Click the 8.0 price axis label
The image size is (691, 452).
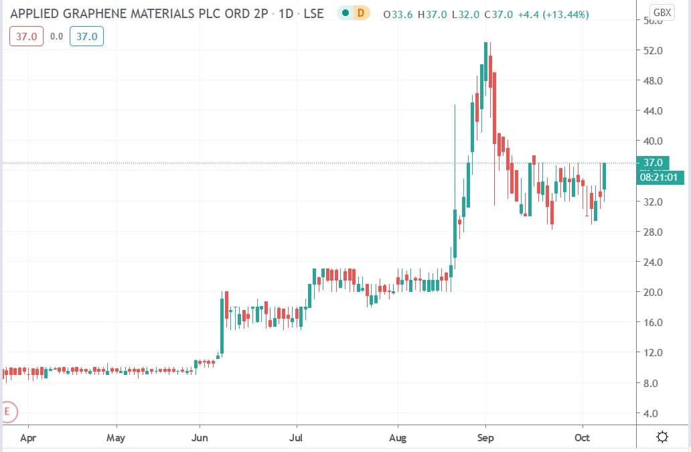click(x=650, y=383)
